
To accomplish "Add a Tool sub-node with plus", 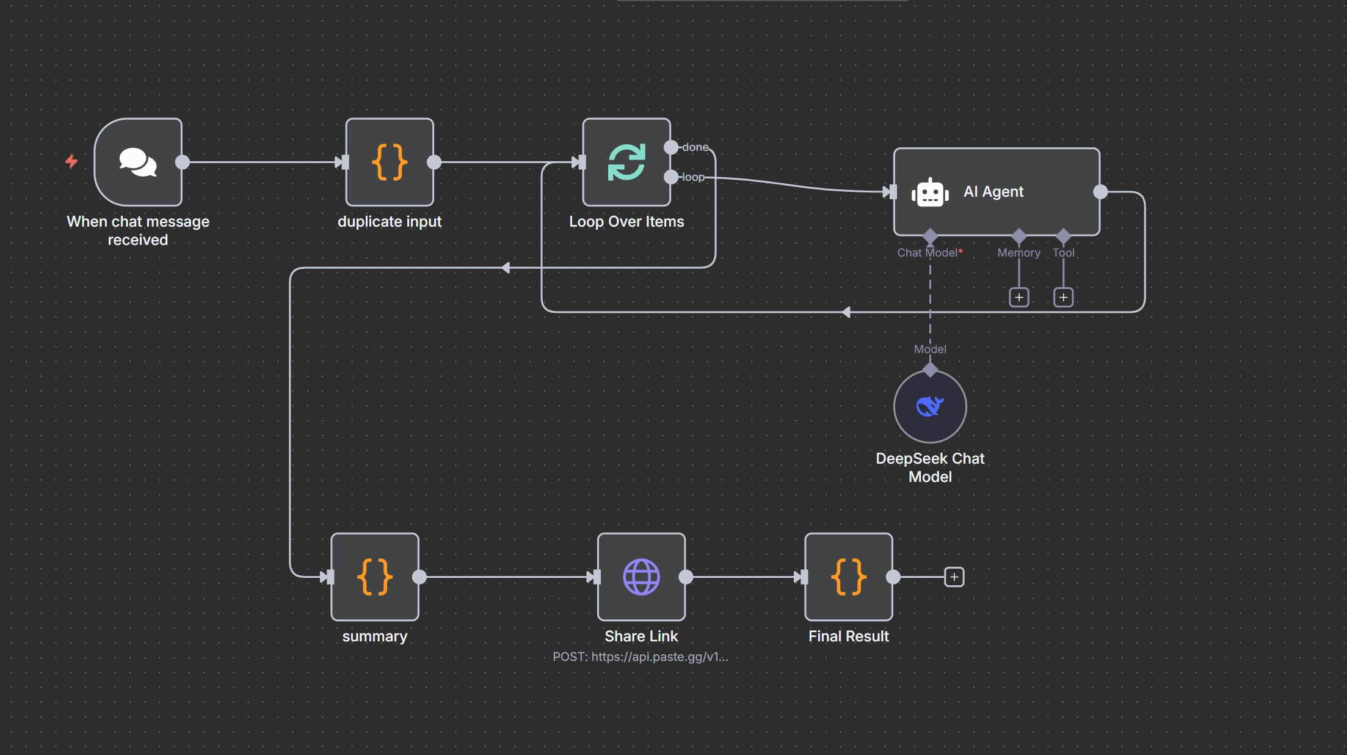I will [1063, 297].
